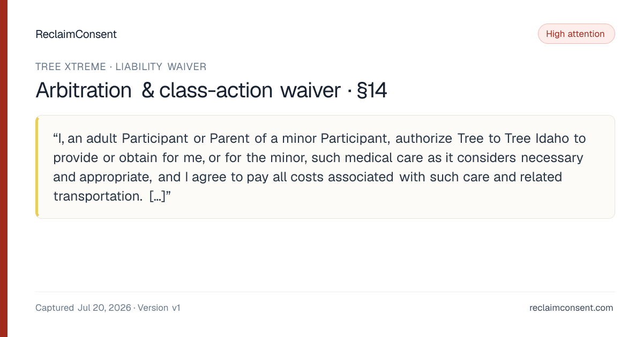The height and width of the screenshot is (337, 643).
Task: Expand the truncated quote via the […] ellipsis
Action: (x=158, y=196)
